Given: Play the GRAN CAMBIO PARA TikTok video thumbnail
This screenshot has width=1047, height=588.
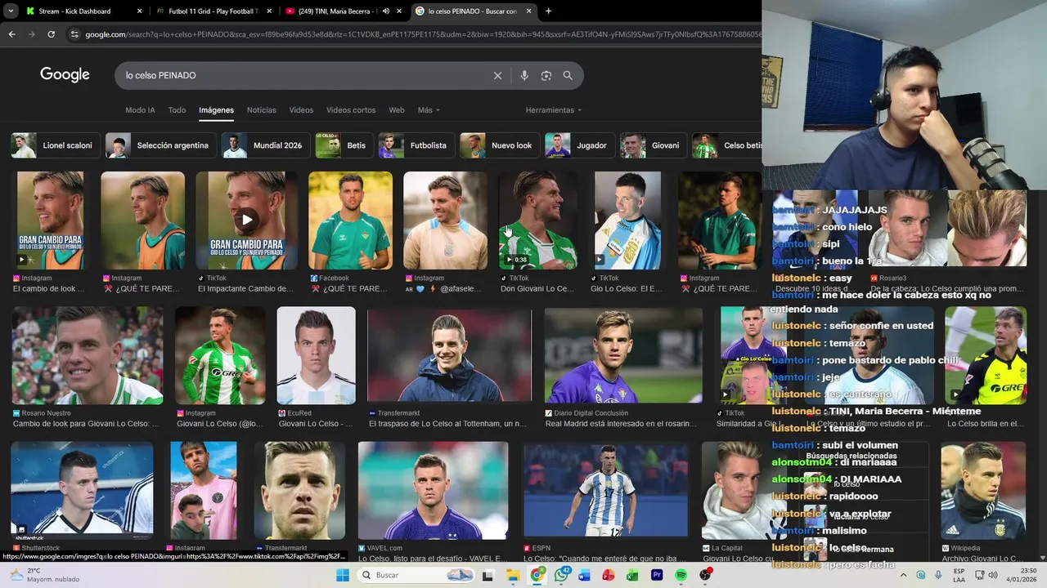Looking at the screenshot, I should click(x=246, y=220).
